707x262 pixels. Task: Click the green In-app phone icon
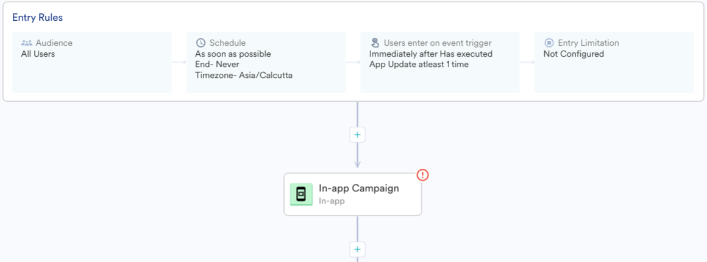[301, 194]
